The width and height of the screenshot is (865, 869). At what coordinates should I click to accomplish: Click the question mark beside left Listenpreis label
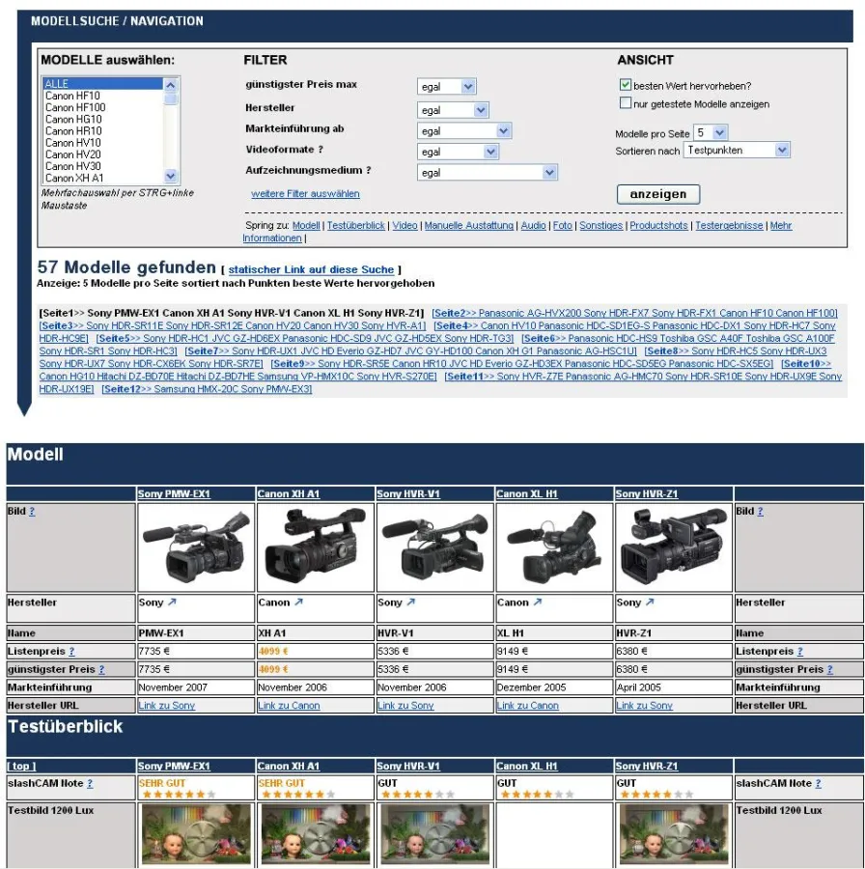(x=71, y=652)
